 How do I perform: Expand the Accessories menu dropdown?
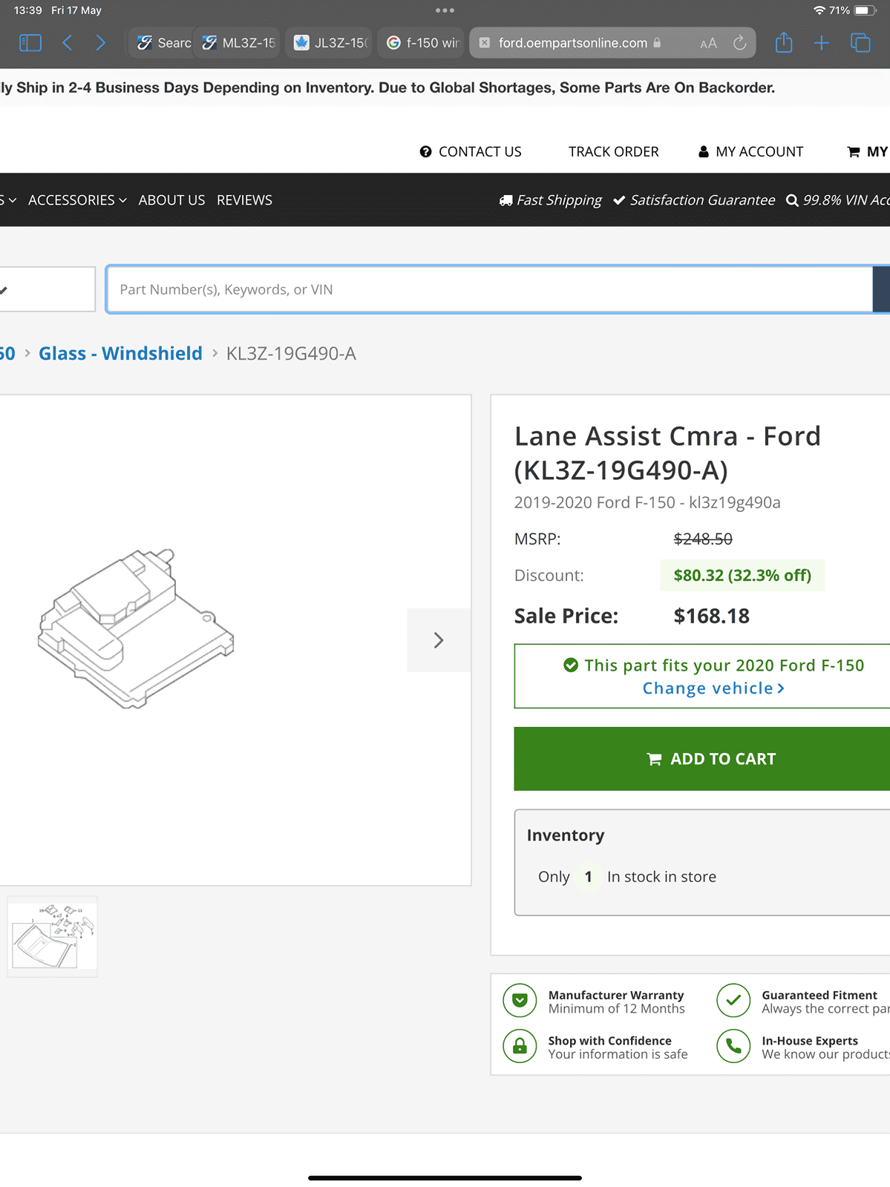pos(77,200)
